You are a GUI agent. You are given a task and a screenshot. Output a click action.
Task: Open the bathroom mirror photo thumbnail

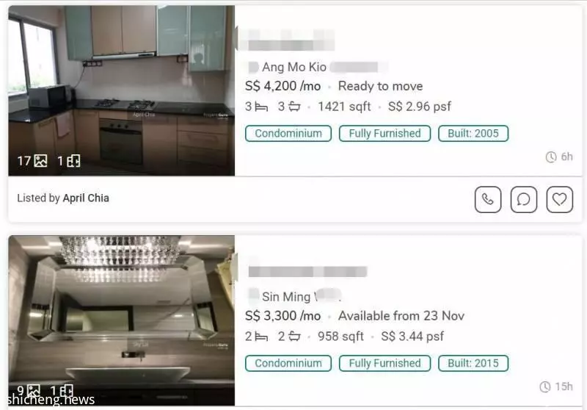pos(121,320)
